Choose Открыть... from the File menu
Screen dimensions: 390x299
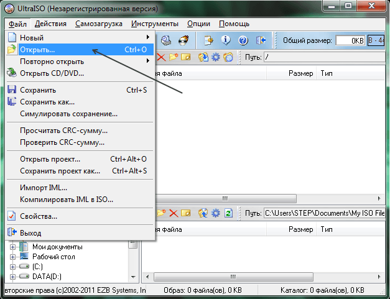pyautogui.click(x=80, y=50)
